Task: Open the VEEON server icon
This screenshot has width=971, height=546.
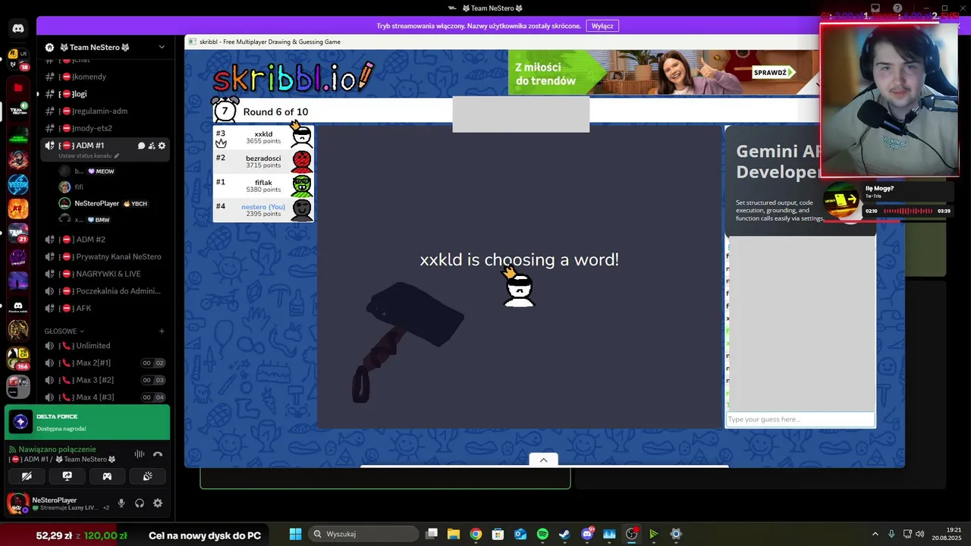Action: point(18,184)
